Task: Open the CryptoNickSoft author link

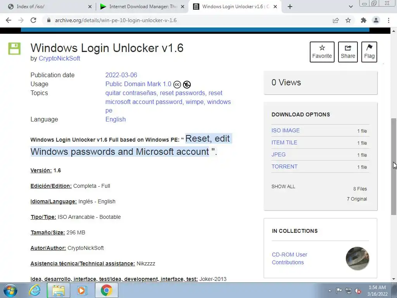Action: tap(59, 58)
